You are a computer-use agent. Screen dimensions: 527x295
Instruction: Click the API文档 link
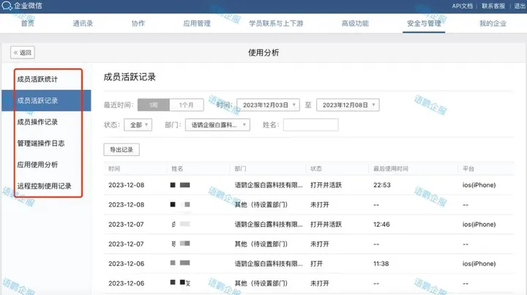[x=462, y=6]
